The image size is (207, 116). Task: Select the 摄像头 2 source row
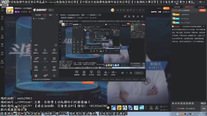[45, 19]
